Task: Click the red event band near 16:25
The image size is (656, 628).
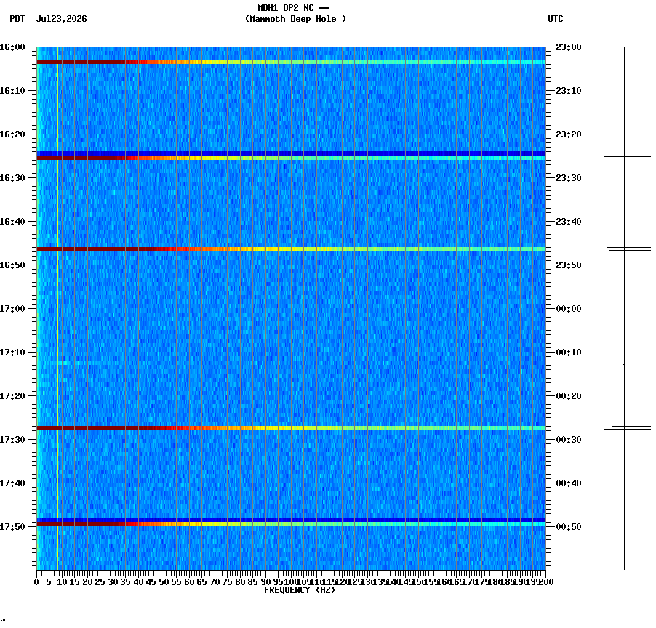Action: (x=291, y=158)
